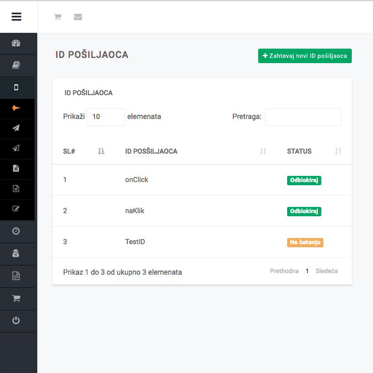This screenshot has height=373, width=373.
Task: Open the hamburger menu
Action: [17, 17]
